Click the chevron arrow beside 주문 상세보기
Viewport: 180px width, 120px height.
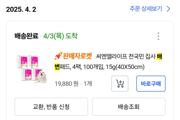[168, 9]
